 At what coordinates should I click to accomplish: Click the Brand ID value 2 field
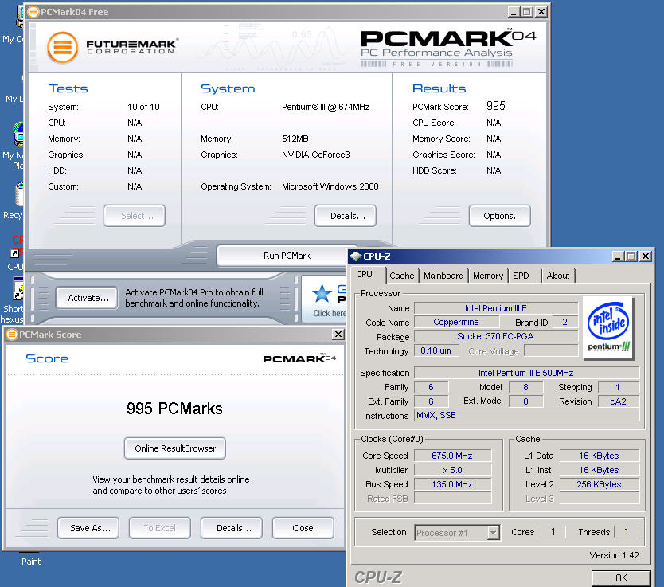(x=565, y=323)
